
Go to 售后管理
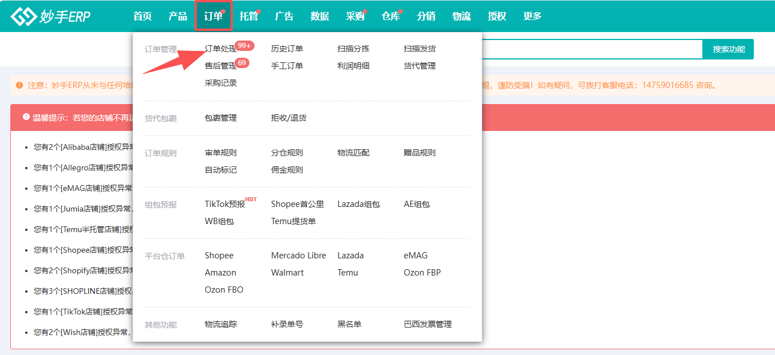click(221, 66)
